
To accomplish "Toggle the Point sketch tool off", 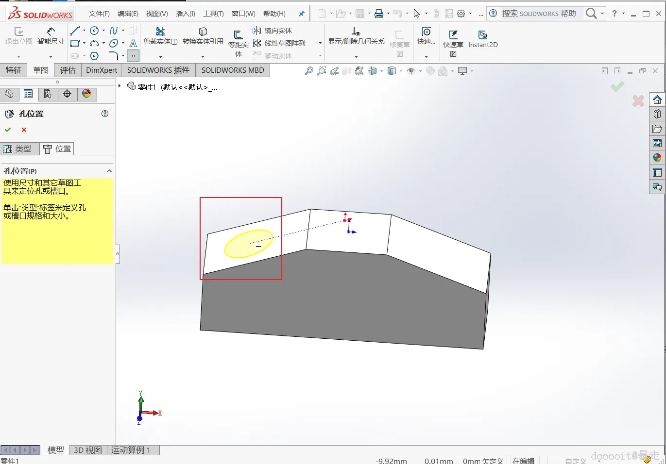I will [x=133, y=56].
